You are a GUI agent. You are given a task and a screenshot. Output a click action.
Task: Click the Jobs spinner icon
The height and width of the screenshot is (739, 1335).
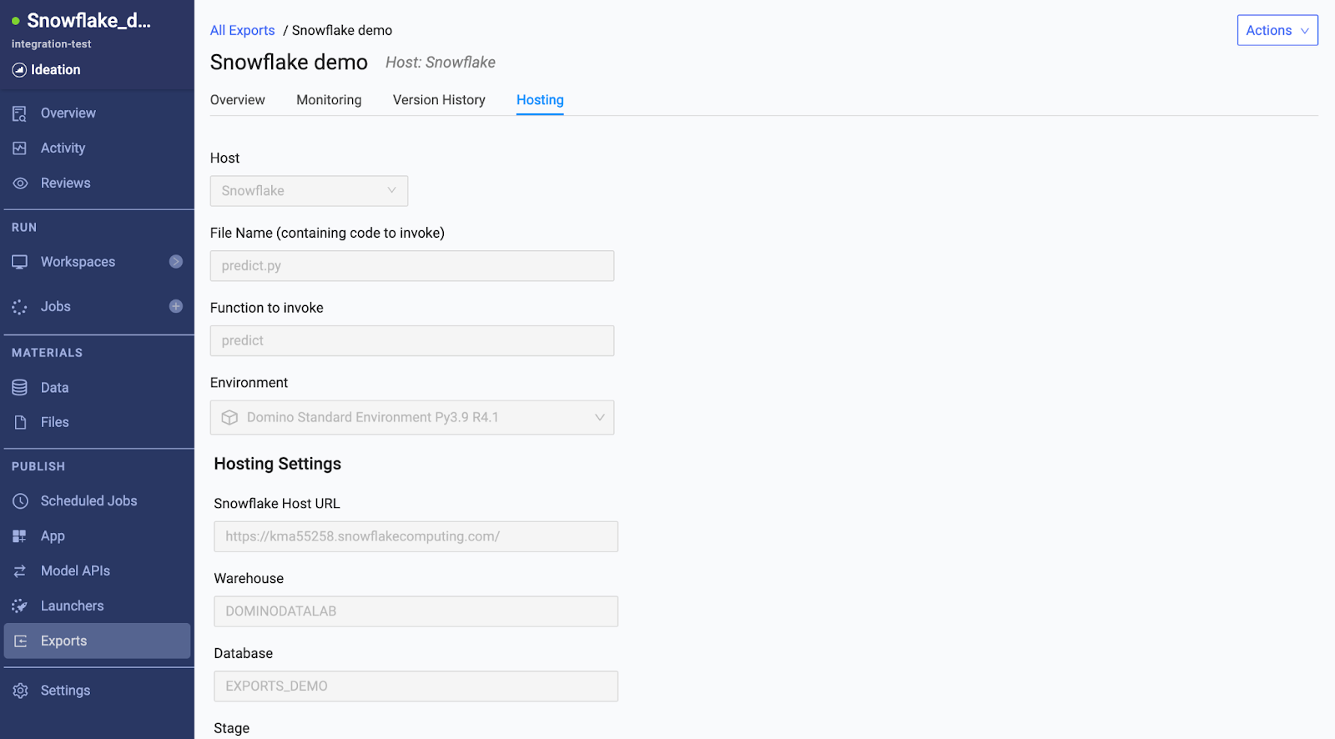(x=20, y=307)
